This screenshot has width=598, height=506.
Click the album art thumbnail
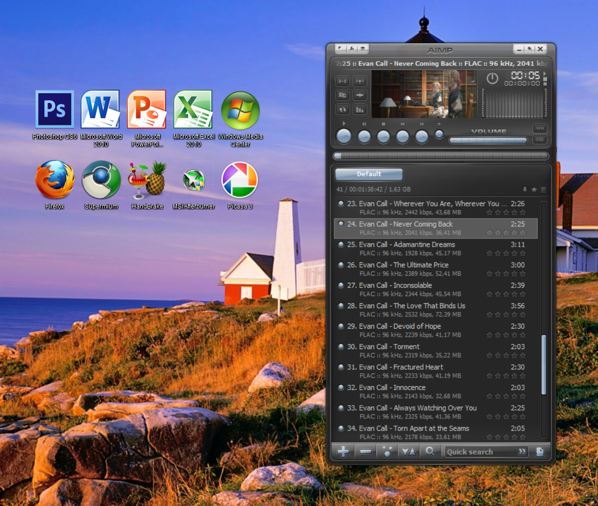click(x=424, y=94)
